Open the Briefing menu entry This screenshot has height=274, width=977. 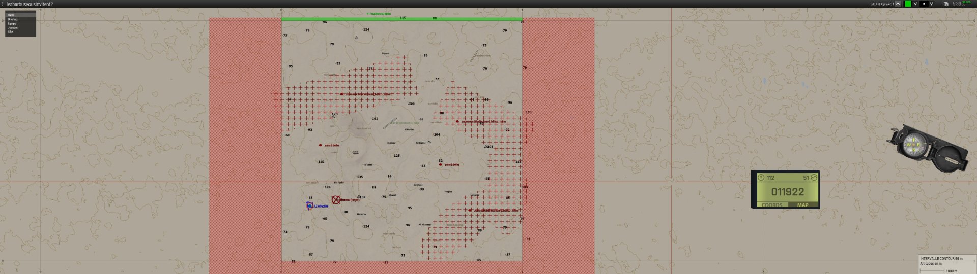pyautogui.click(x=12, y=19)
